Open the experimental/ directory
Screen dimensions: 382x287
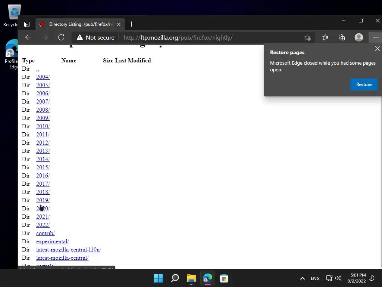(52, 242)
